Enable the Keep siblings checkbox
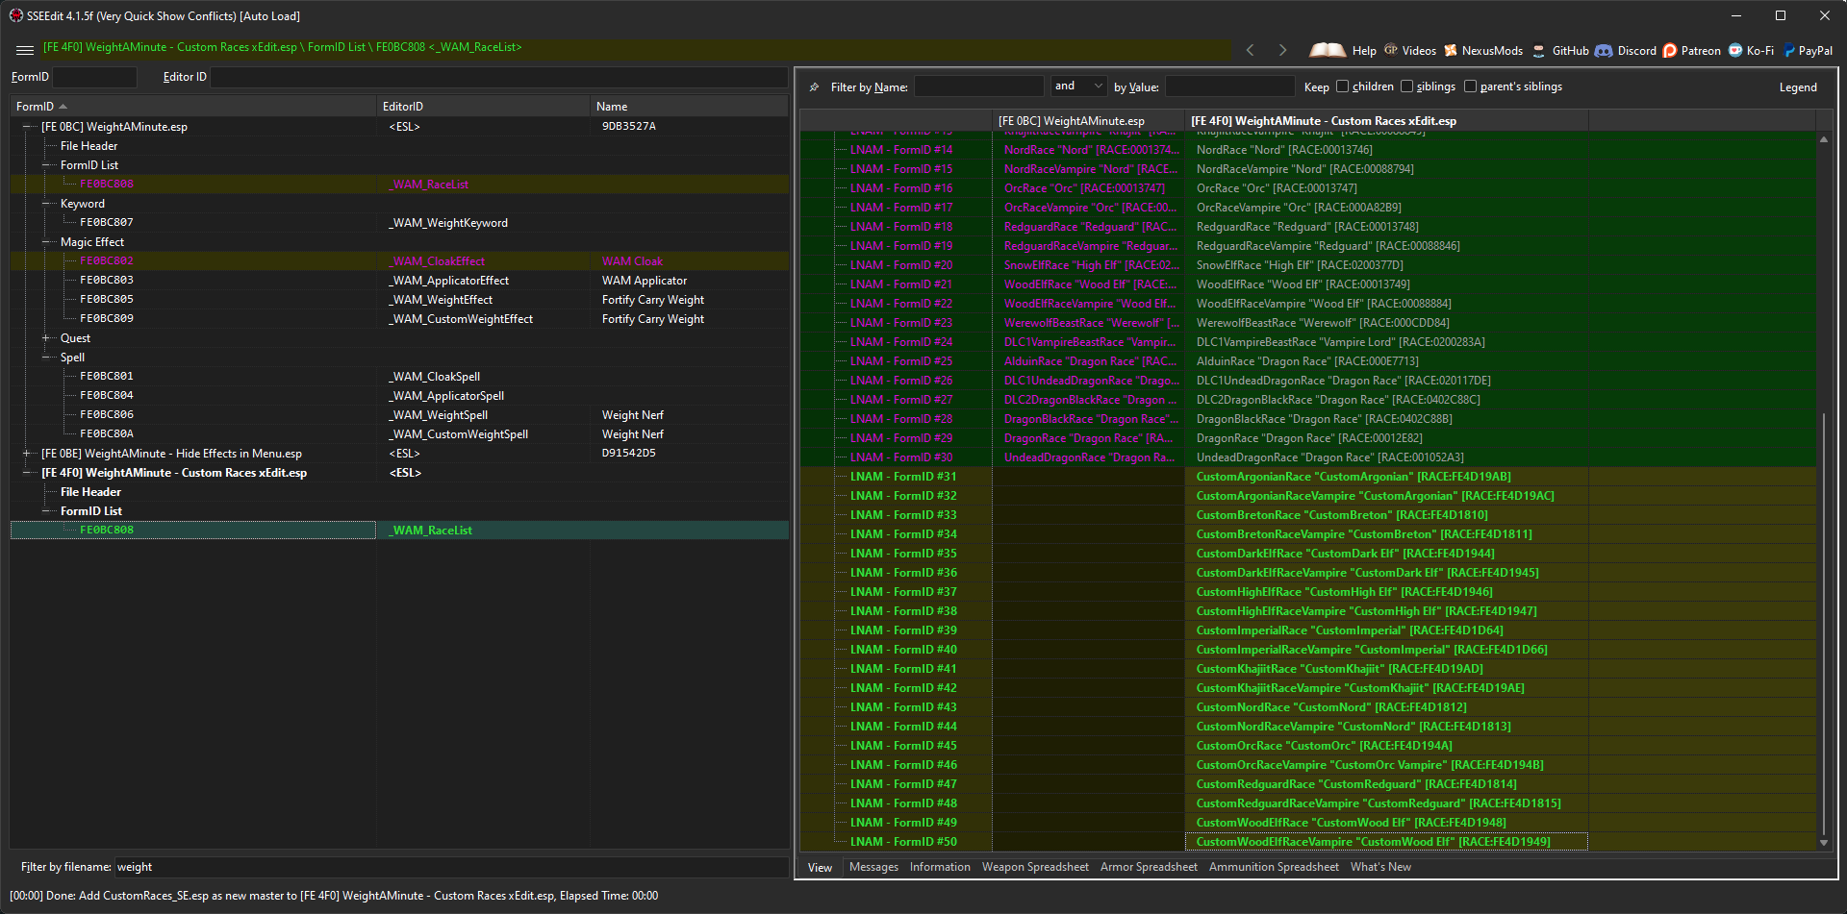The image size is (1847, 914). tap(1406, 86)
